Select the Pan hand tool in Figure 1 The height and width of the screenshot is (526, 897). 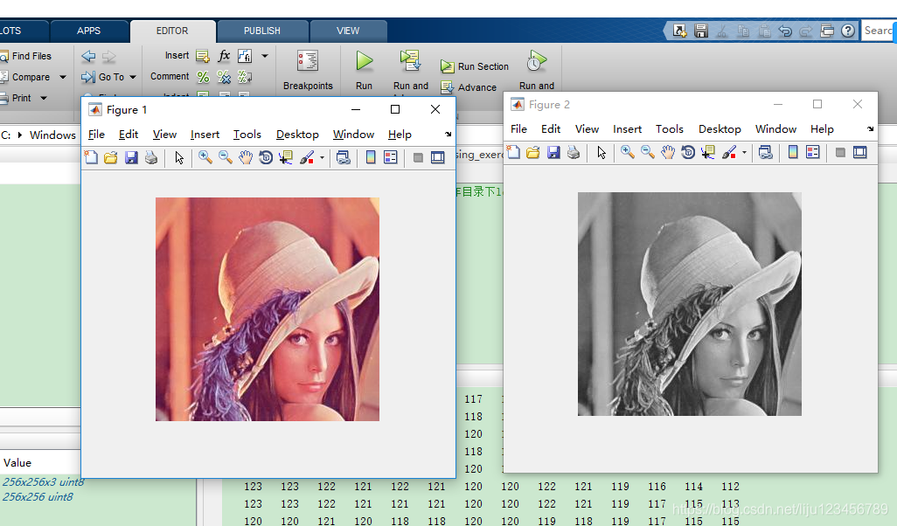[x=246, y=157]
